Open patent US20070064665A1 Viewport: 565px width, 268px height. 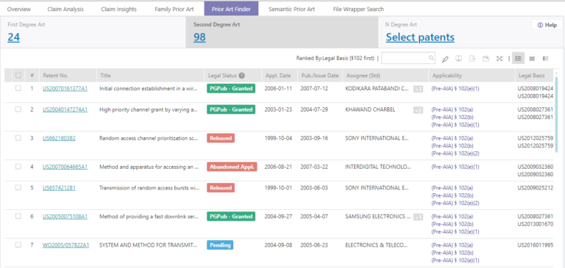click(x=65, y=167)
